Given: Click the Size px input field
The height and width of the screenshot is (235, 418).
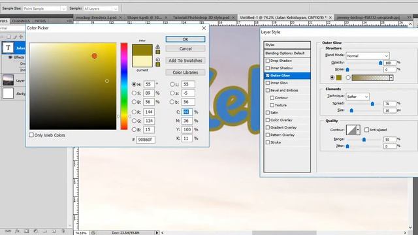Looking at the screenshot, I should click(x=389, y=110).
